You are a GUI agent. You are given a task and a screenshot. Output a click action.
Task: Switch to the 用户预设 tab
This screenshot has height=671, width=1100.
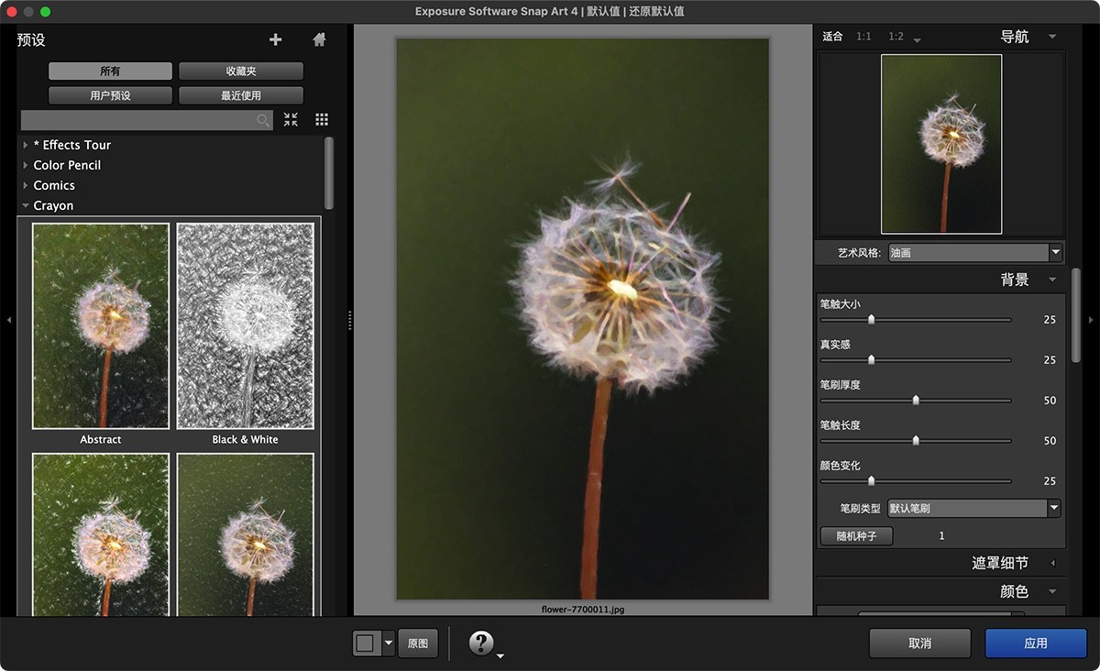click(x=110, y=95)
